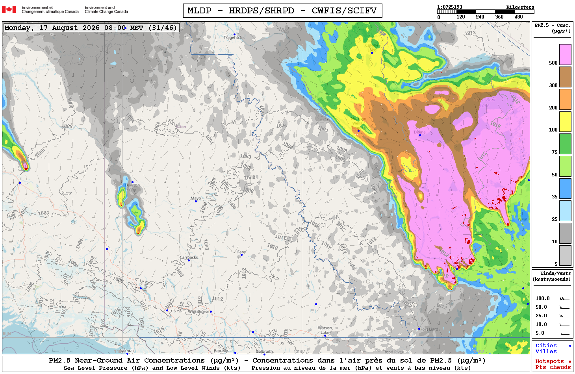Image resolution: width=575 pixels, height=374 pixels.
Task: Select the dark gray 10–25 legend swatch
Action: point(565,233)
